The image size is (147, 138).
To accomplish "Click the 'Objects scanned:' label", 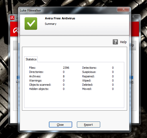I will coord(40,85).
